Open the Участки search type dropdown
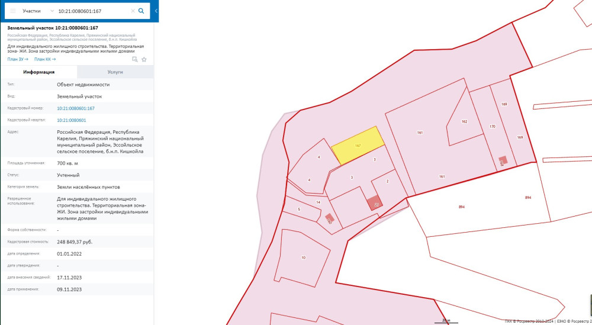 tap(37, 11)
